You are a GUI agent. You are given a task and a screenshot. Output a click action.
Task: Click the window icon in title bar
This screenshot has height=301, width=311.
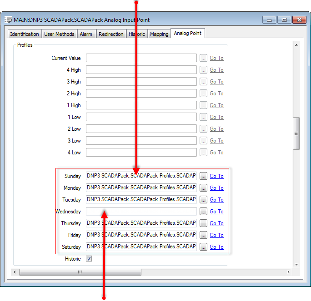[x=8, y=20]
